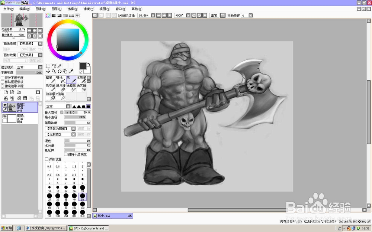Select the rotate view tool
372x232 pixels.
pyautogui.click(x=60, y=71)
